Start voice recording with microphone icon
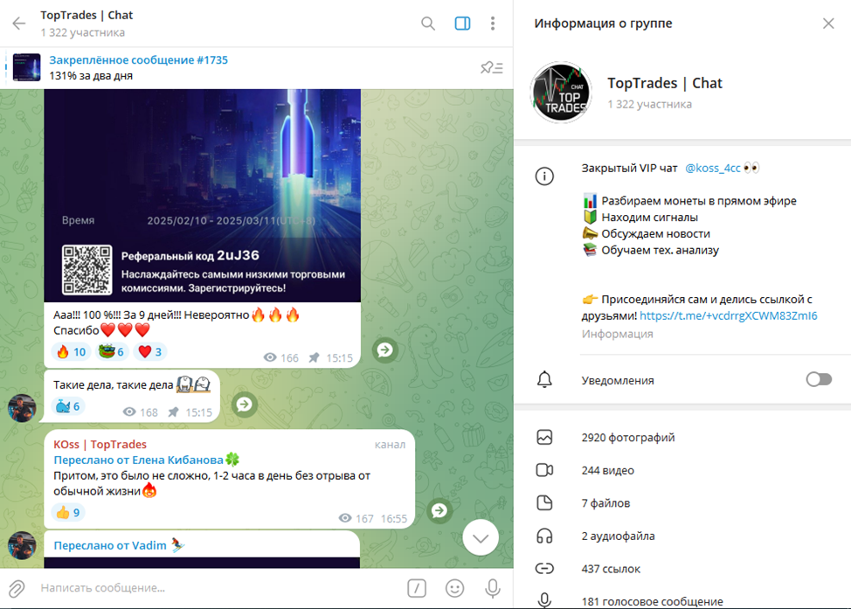851x609 pixels. pyautogui.click(x=493, y=588)
